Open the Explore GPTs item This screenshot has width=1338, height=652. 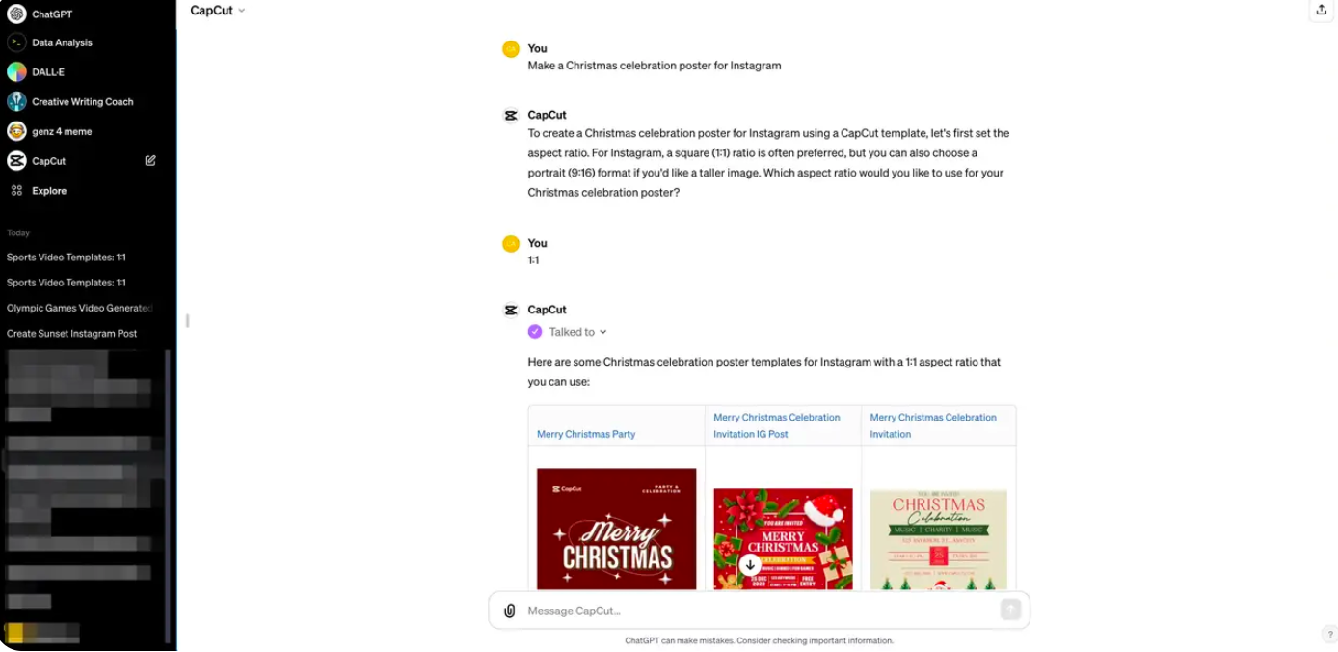(49, 191)
